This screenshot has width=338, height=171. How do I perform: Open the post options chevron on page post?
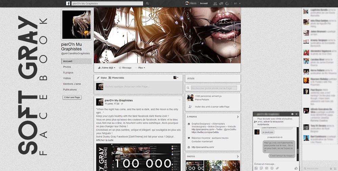(x=180, y=100)
